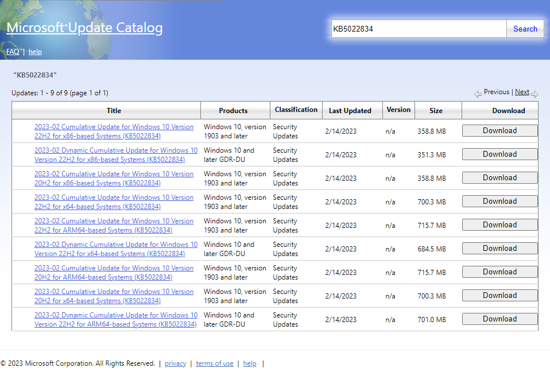Viewport: 550px width, 372px height.
Task: Download the 22H2 x86 cumulative update, 358.8 MB
Action: (500, 130)
